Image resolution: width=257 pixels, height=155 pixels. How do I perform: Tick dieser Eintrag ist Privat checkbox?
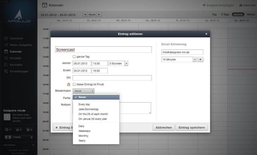coord(74,84)
